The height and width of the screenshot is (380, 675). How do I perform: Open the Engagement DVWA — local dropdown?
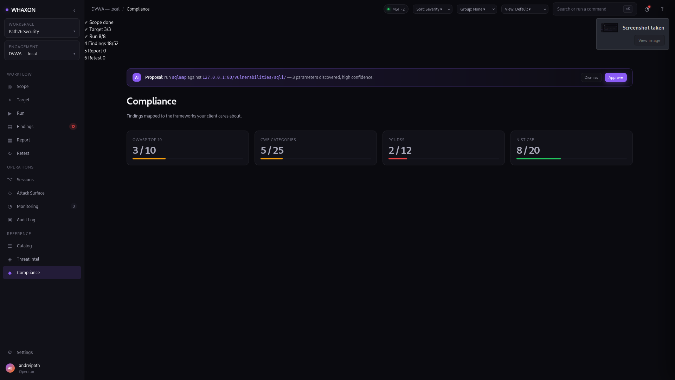click(42, 50)
